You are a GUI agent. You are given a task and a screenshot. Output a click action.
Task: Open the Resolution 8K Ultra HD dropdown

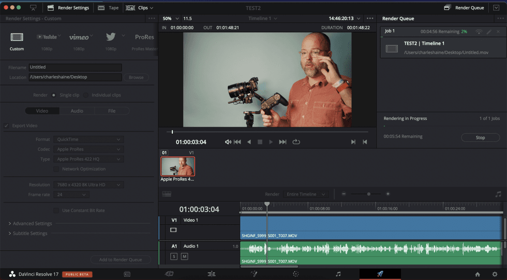tap(88, 185)
